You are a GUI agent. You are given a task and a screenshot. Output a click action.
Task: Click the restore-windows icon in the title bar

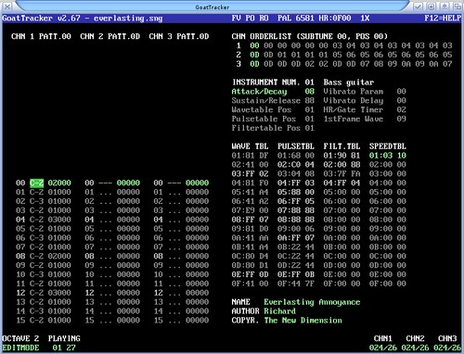(x=458, y=6)
